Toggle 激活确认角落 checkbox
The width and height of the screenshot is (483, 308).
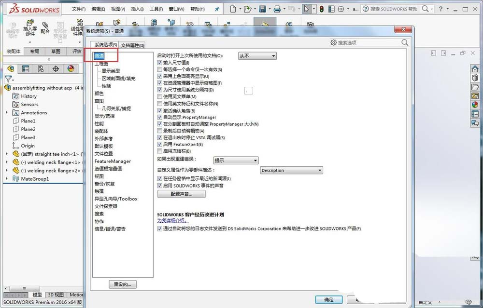[159, 111]
